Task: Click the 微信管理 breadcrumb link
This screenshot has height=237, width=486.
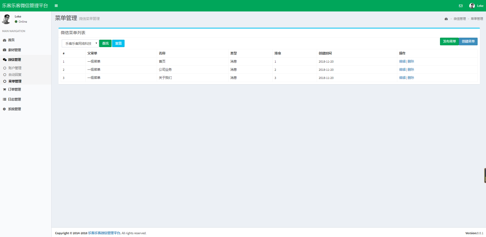Action: tap(460, 19)
